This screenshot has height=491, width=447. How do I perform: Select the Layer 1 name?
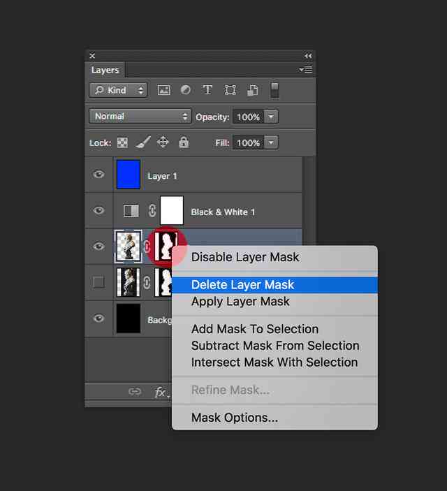click(x=162, y=176)
